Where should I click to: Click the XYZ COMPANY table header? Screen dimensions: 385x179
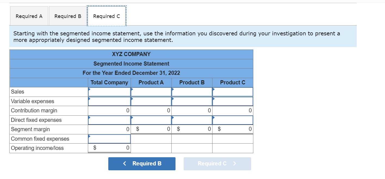pos(131,54)
